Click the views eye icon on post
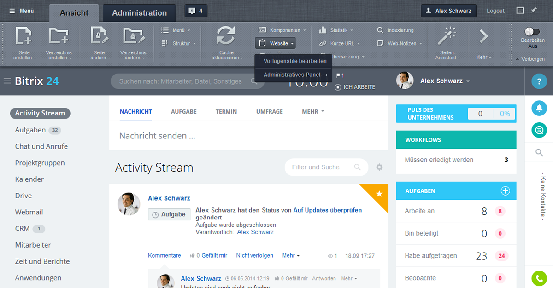Screen dimensions: 553x288 tap(329, 256)
